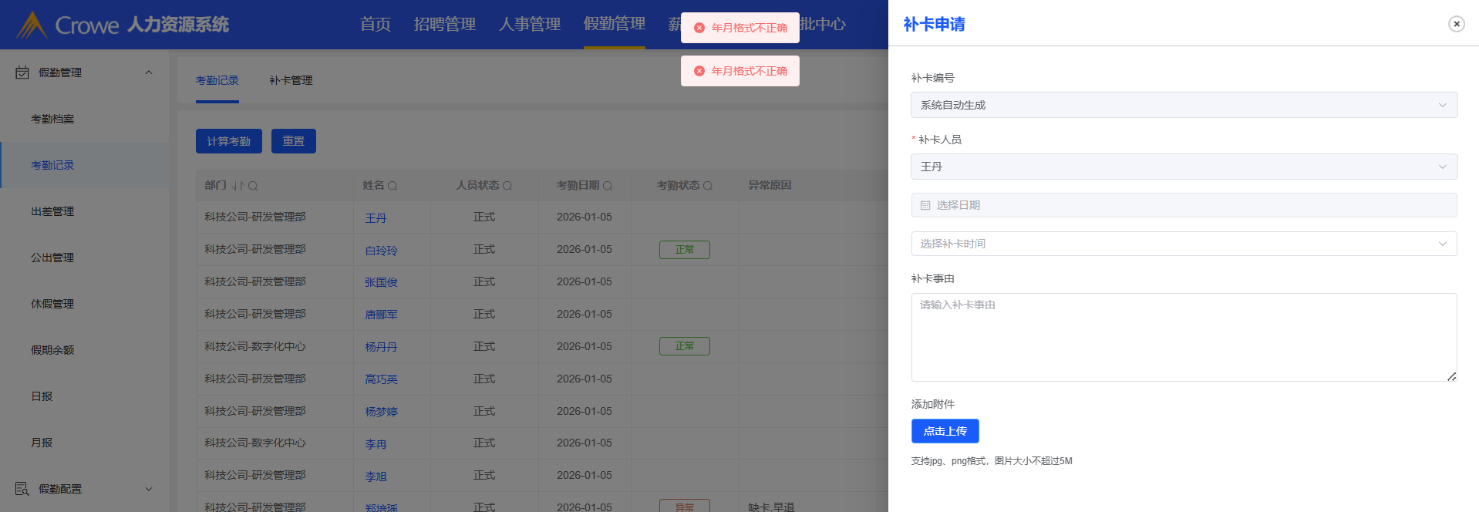The width and height of the screenshot is (1479, 512).
Task: Click the 正常 tag in 杨丹丹's row
Action: point(685,346)
